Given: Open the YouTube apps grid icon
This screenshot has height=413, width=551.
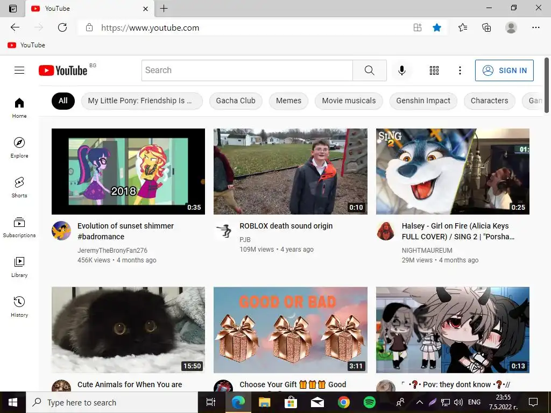Looking at the screenshot, I should (x=434, y=70).
